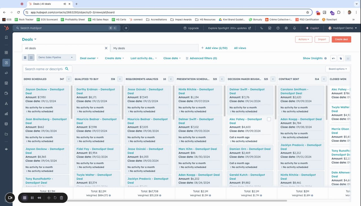Open the wallet Commerce sidebar icon
Image resolution: width=361 pixels, height=206 pixels.
[x=6, y=93]
